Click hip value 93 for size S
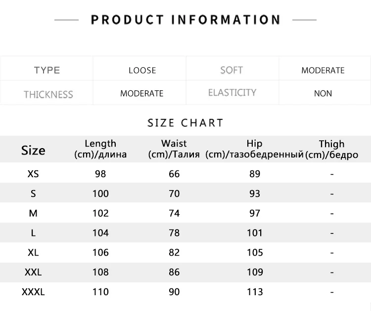Viewport: 371px width, 311px height. click(x=255, y=194)
